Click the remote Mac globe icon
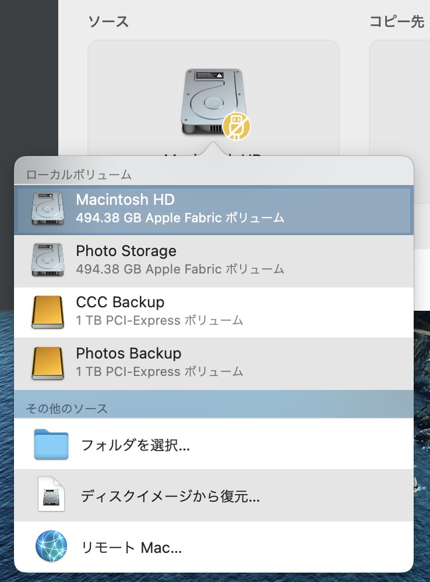 51,546
